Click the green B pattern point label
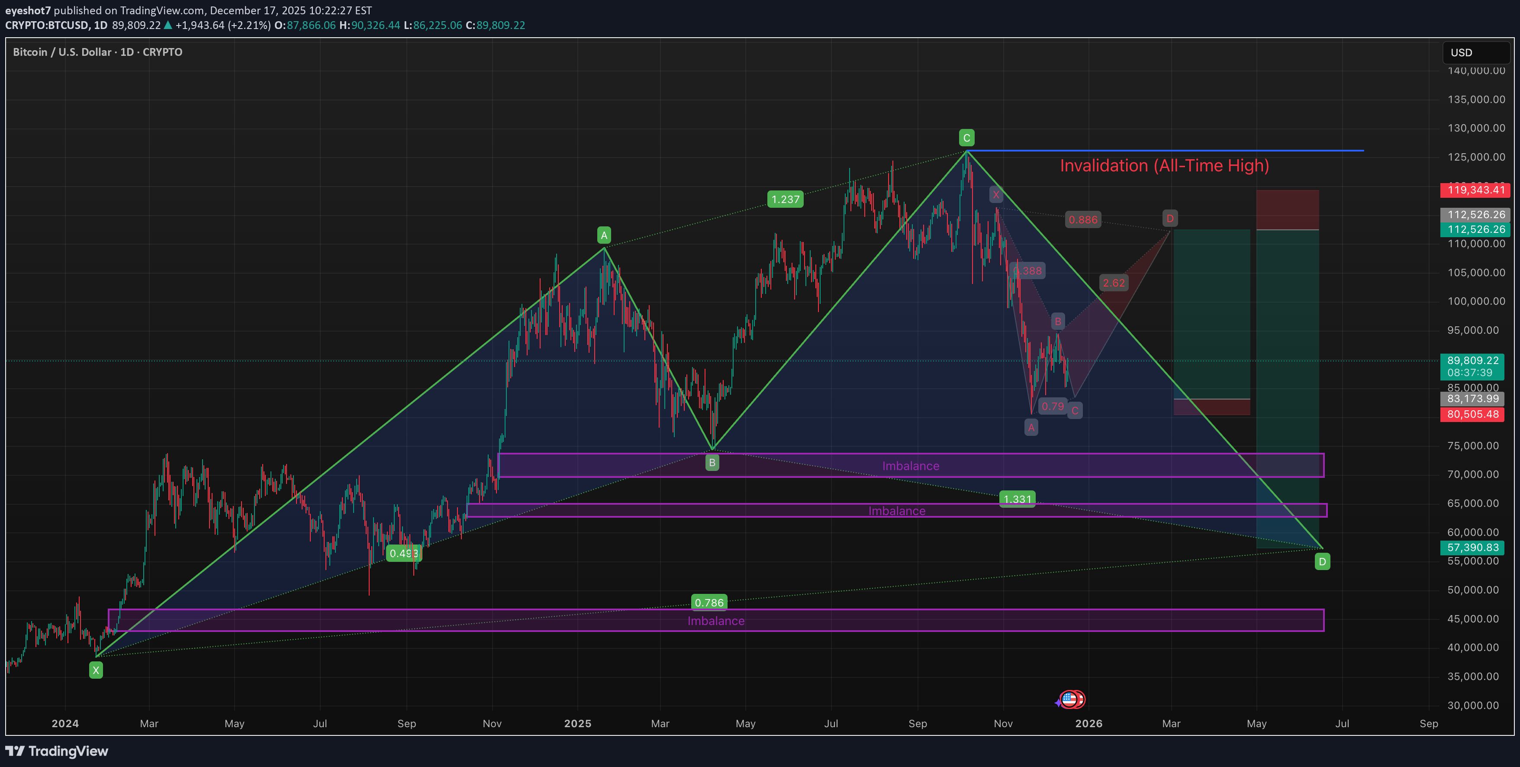The width and height of the screenshot is (1520, 767). click(712, 463)
